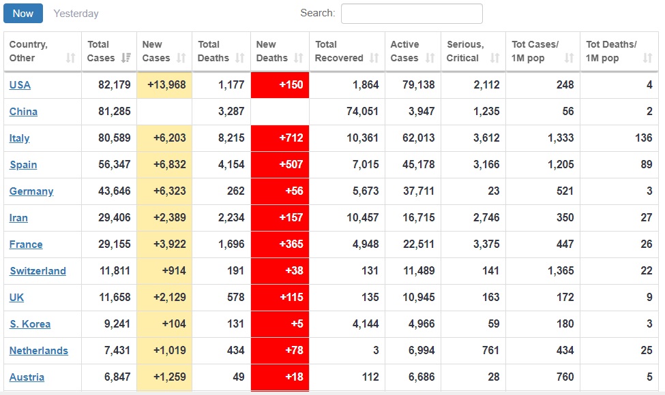Sort table by New Cases icon
The width and height of the screenshot is (665, 395).
pyautogui.click(x=181, y=58)
